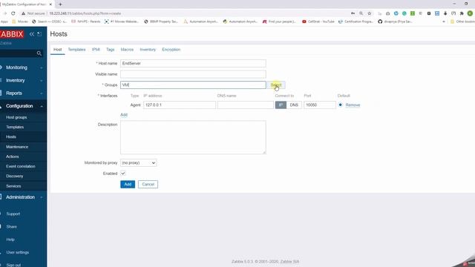
Task: Select the Host tab
Action: [x=58, y=50]
